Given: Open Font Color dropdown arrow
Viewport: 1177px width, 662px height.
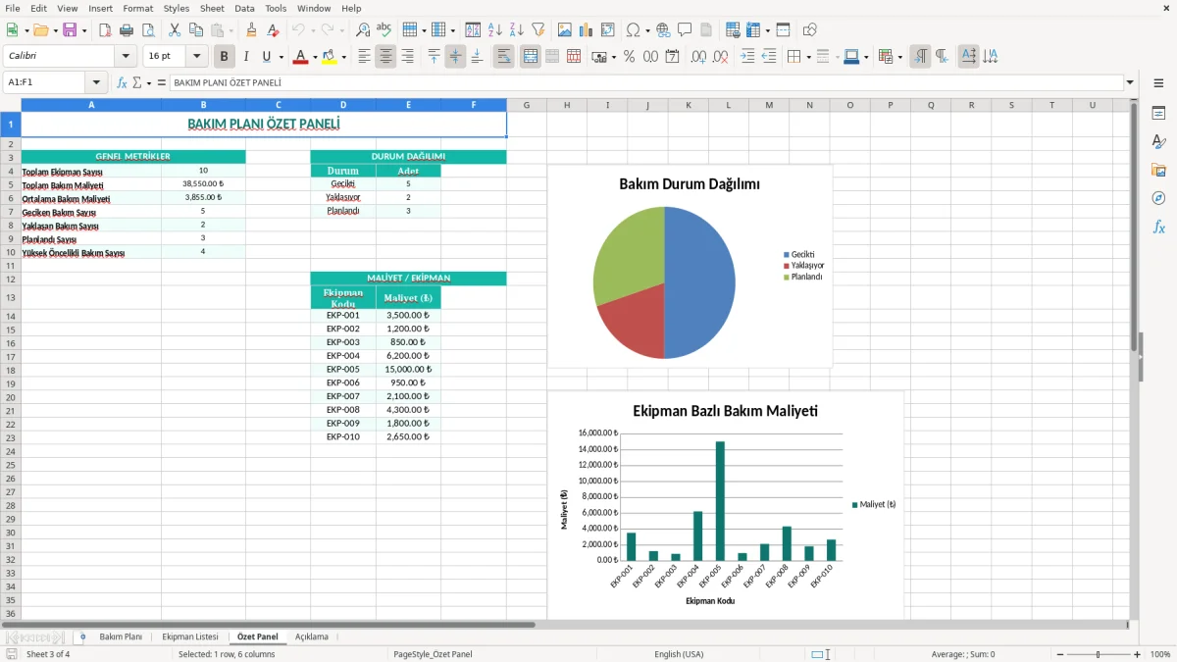Looking at the screenshot, I should (x=314, y=57).
